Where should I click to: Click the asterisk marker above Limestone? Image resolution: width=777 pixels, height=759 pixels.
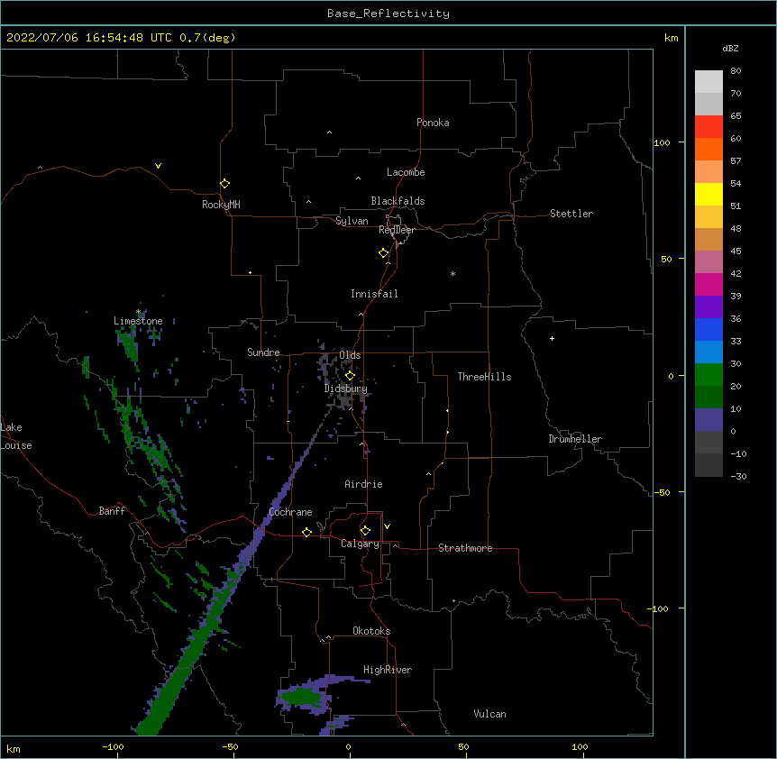pyautogui.click(x=139, y=312)
